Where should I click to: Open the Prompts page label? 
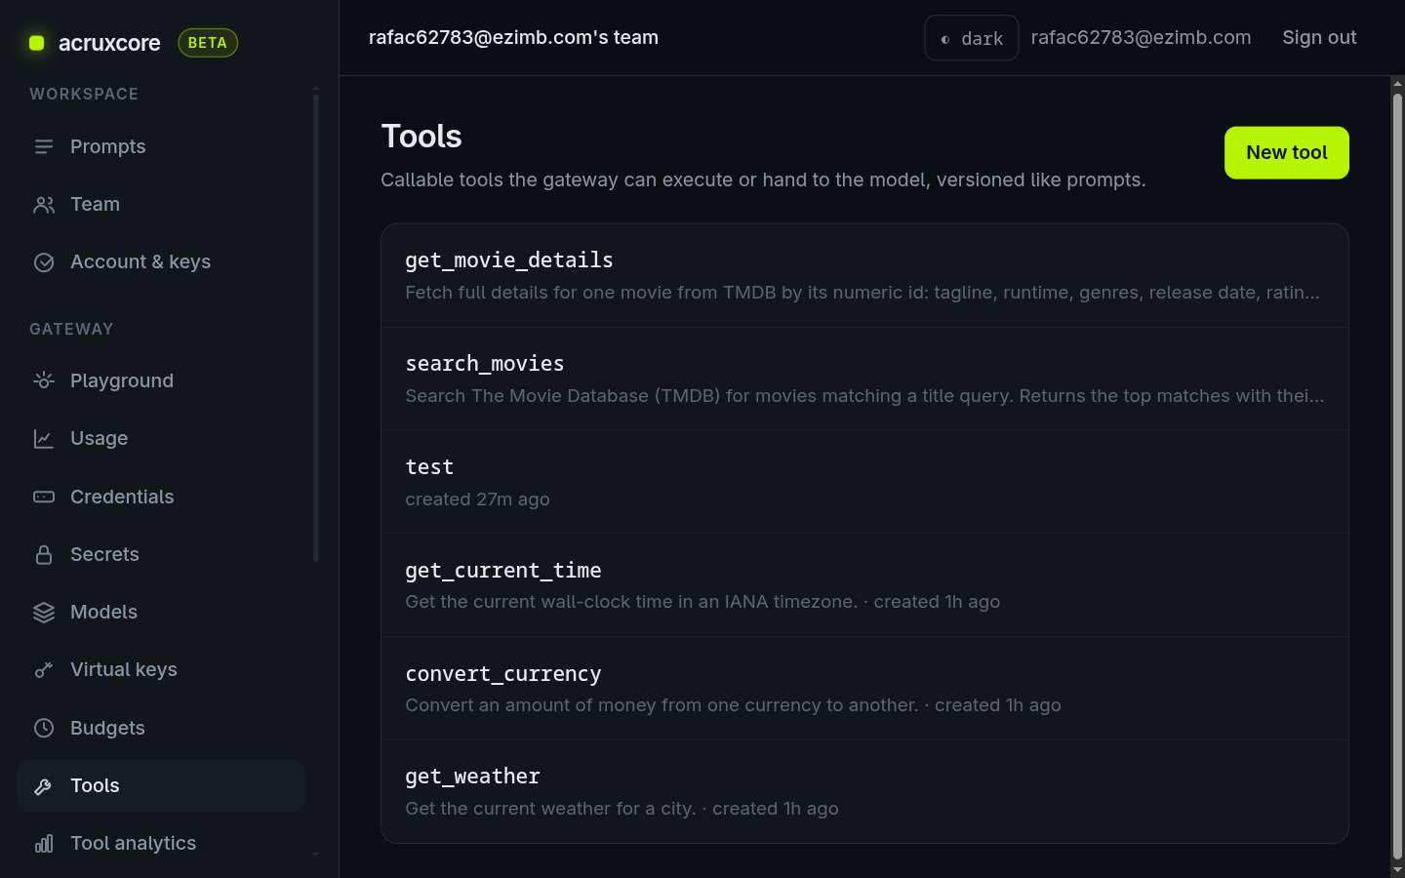pyautogui.click(x=107, y=146)
